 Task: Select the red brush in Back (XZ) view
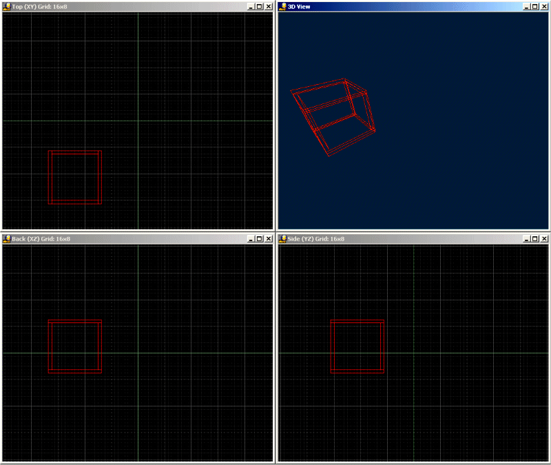click(75, 347)
